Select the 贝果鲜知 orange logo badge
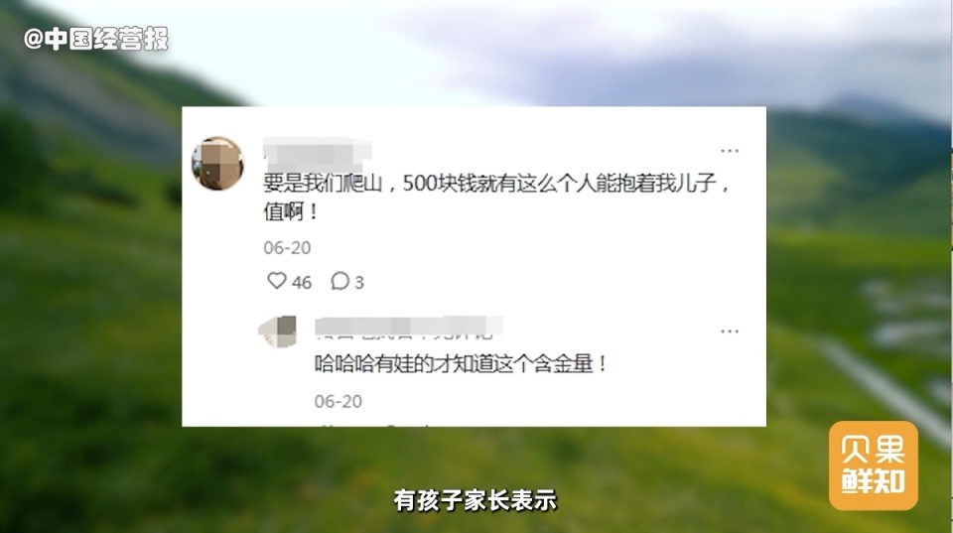The image size is (953, 533). [x=874, y=466]
